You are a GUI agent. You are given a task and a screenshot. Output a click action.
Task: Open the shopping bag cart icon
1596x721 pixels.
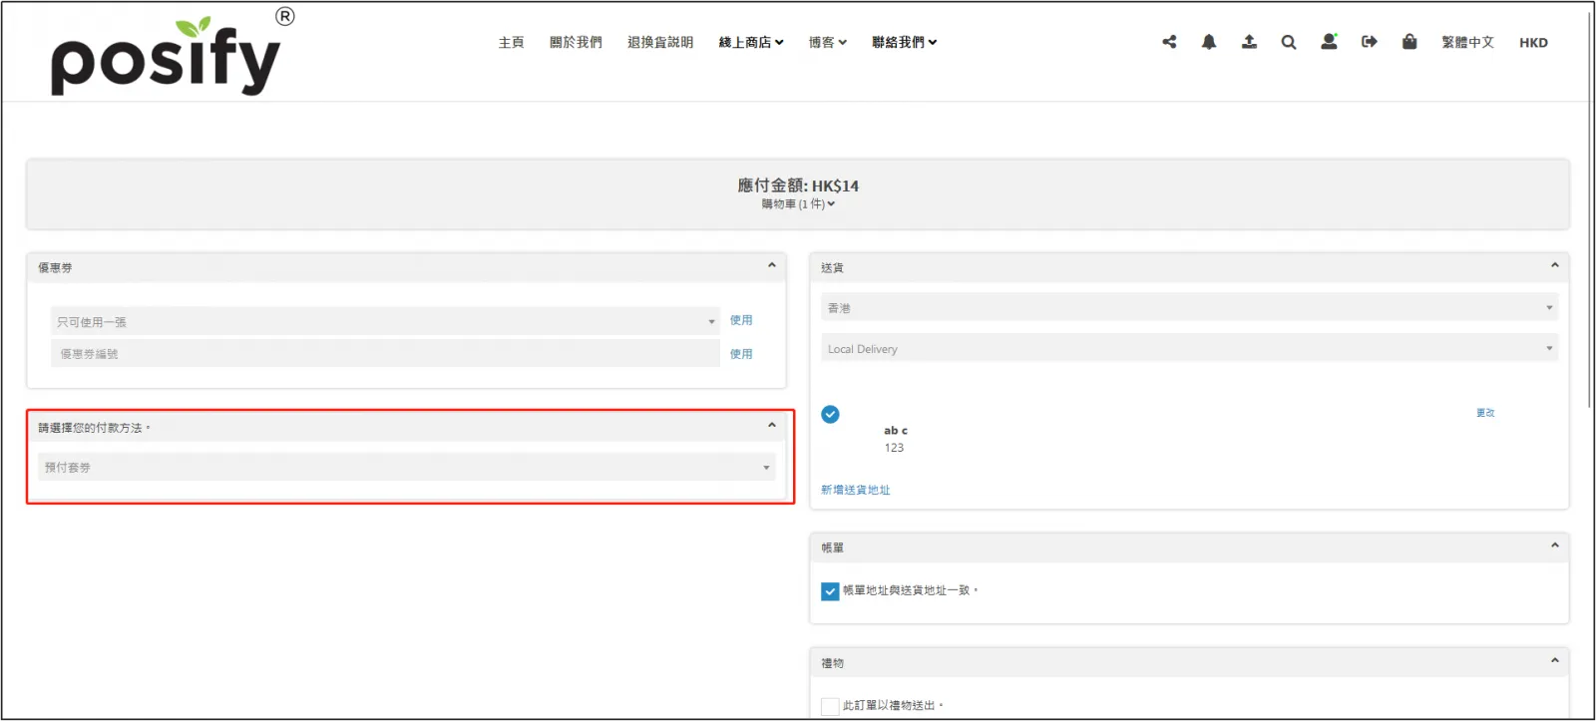click(1409, 42)
